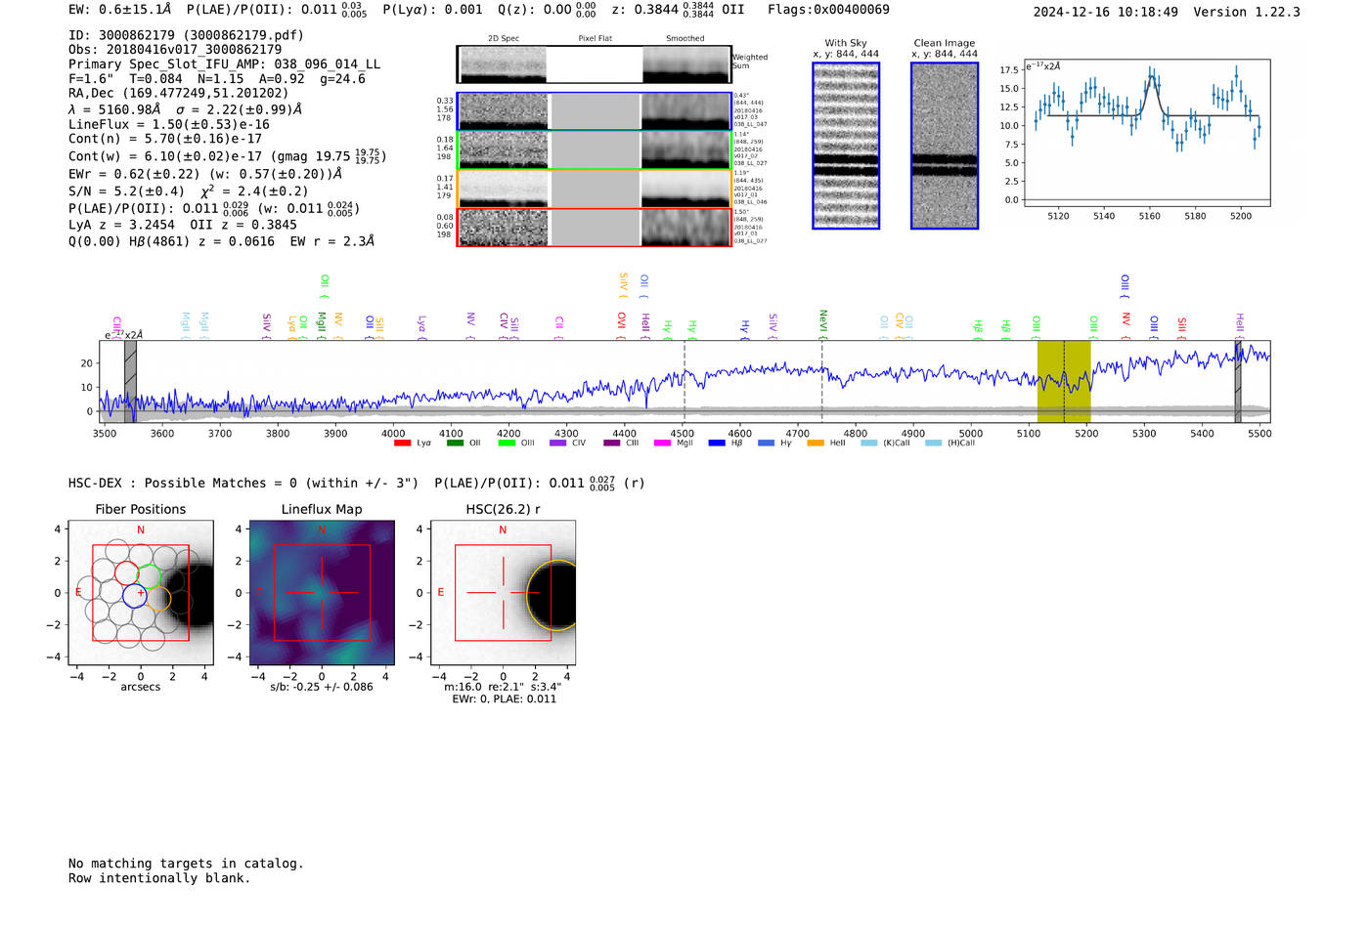The width and height of the screenshot is (1369, 931).
Task: Click the Flags:0x00400069 text
Action: click(828, 10)
